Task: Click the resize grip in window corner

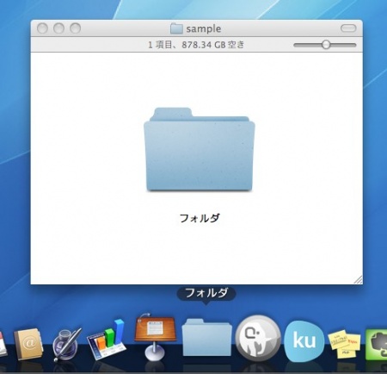Action: (359, 280)
